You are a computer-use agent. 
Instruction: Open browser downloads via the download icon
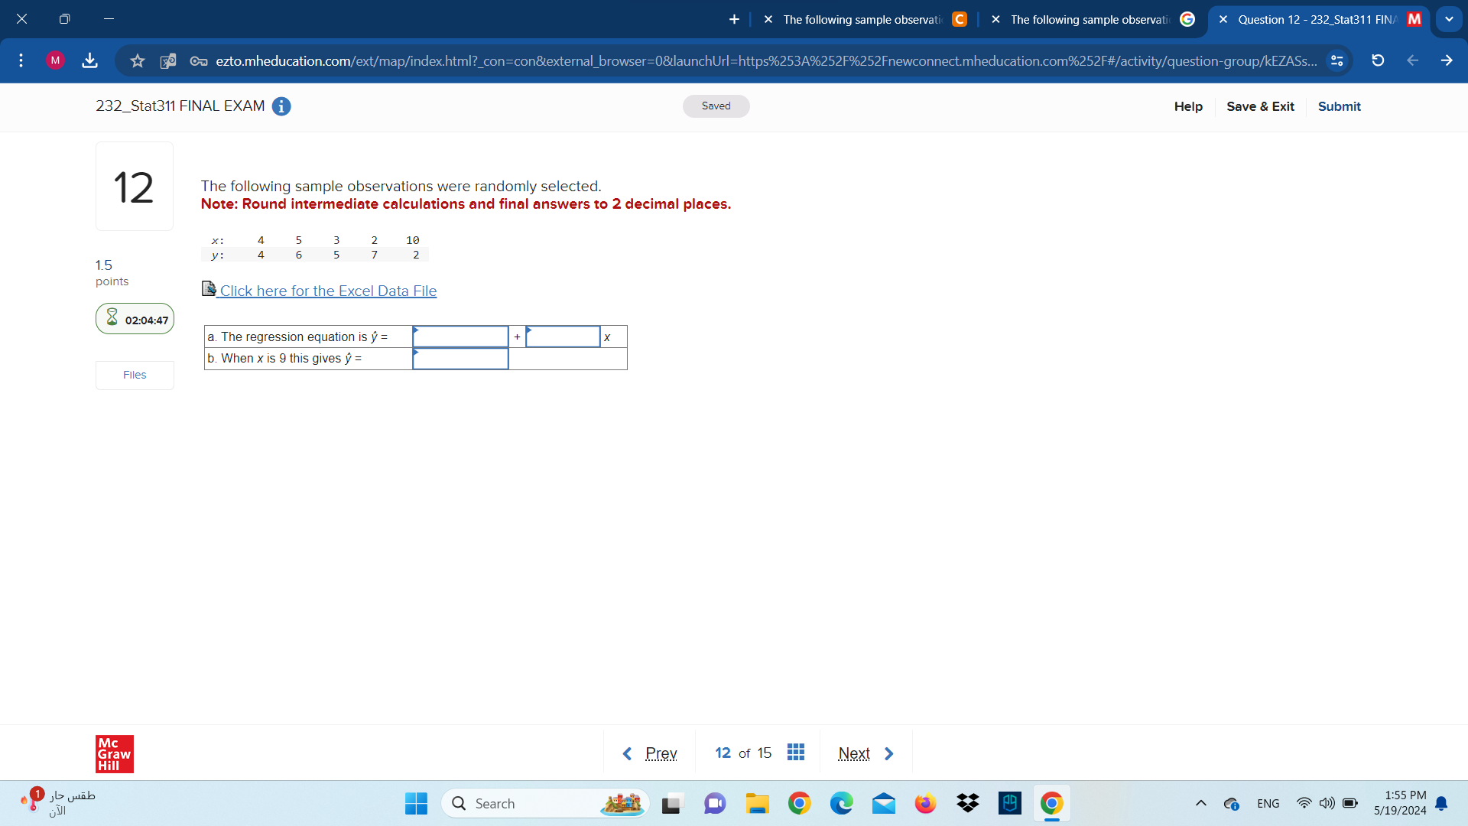click(x=89, y=60)
